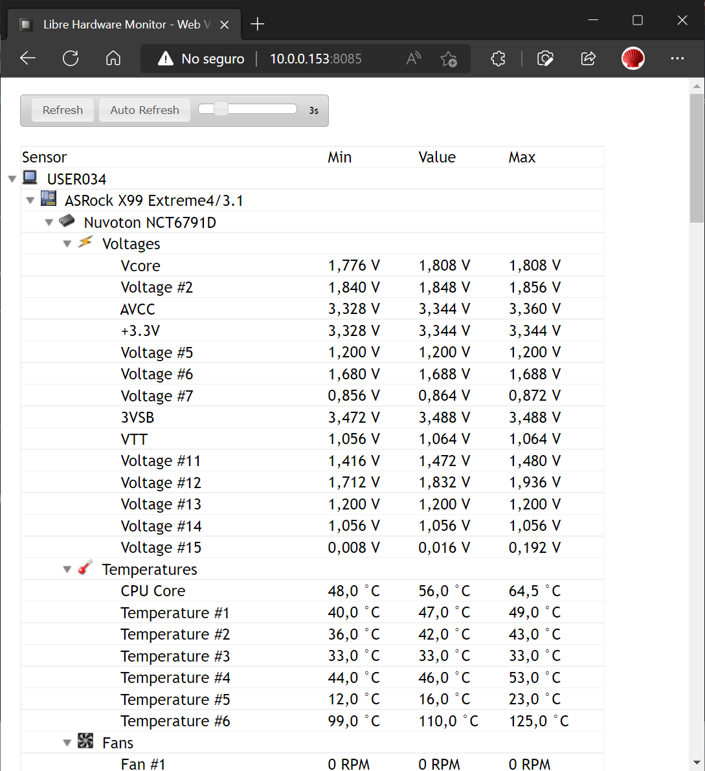Click the Vcore min value 1,776 V
This screenshot has height=771, width=705.
click(x=354, y=265)
